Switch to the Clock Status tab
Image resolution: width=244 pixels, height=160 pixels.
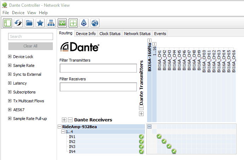pyautogui.click(x=110, y=34)
